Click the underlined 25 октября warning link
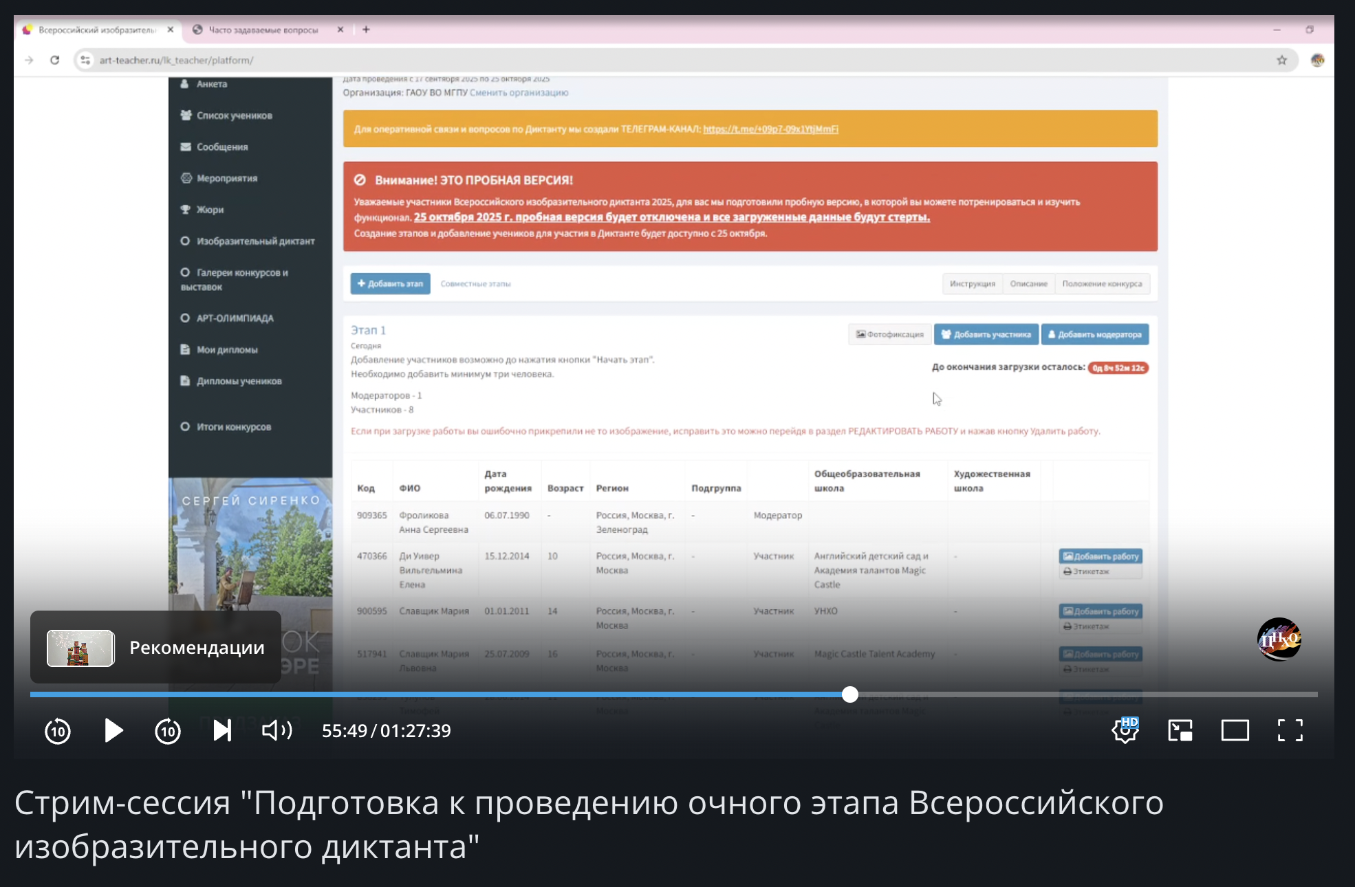Image resolution: width=1355 pixels, height=887 pixels. pyautogui.click(x=672, y=217)
